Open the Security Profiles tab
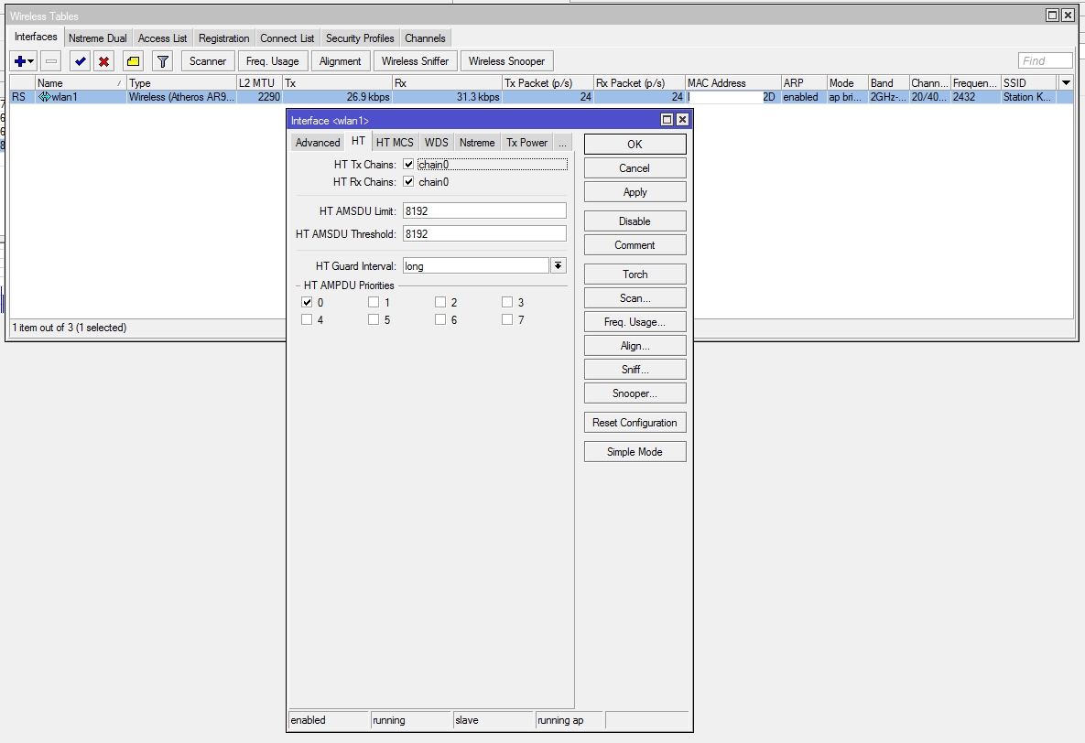 coord(360,38)
